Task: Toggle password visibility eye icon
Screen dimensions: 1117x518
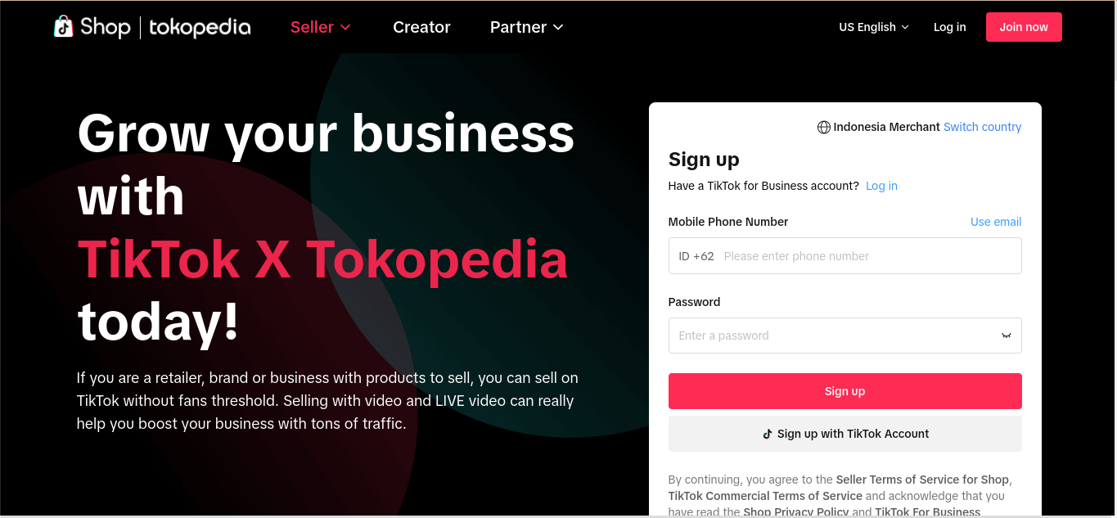Action: click(1007, 336)
